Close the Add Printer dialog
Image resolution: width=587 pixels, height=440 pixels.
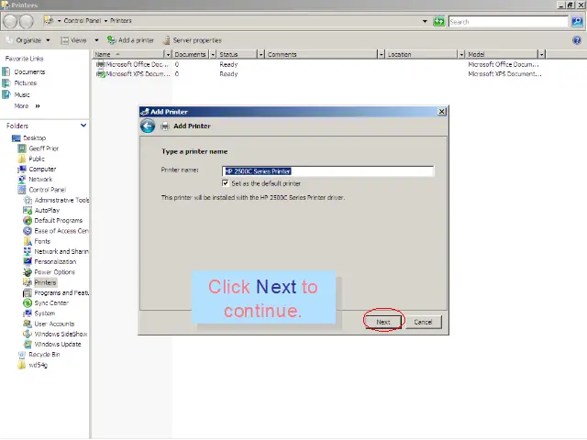(442, 112)
